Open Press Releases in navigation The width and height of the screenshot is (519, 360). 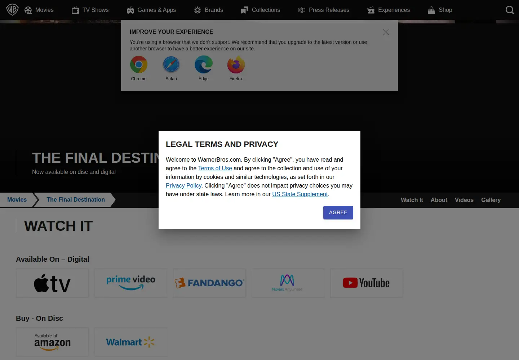[324, 10]
